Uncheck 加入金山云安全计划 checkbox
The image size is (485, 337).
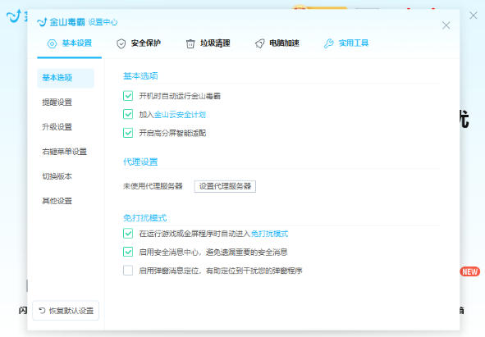128,115
